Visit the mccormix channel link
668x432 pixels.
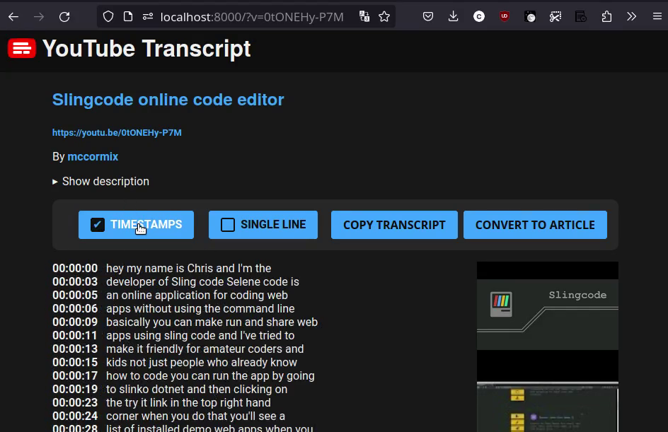pos(93,157)
